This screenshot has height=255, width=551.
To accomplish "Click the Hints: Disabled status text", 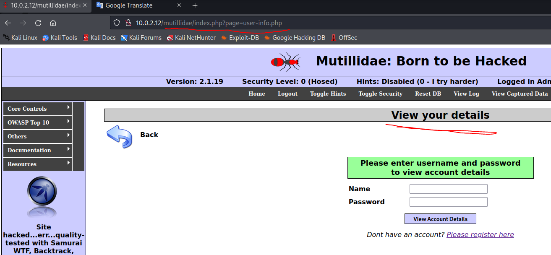I will coord(418,82).
